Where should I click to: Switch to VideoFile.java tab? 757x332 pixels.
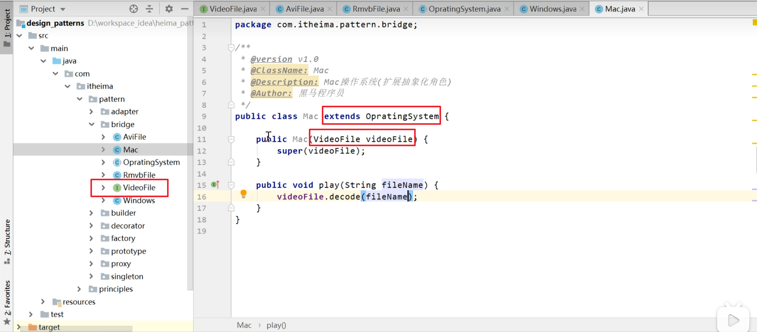click(233, 9)
